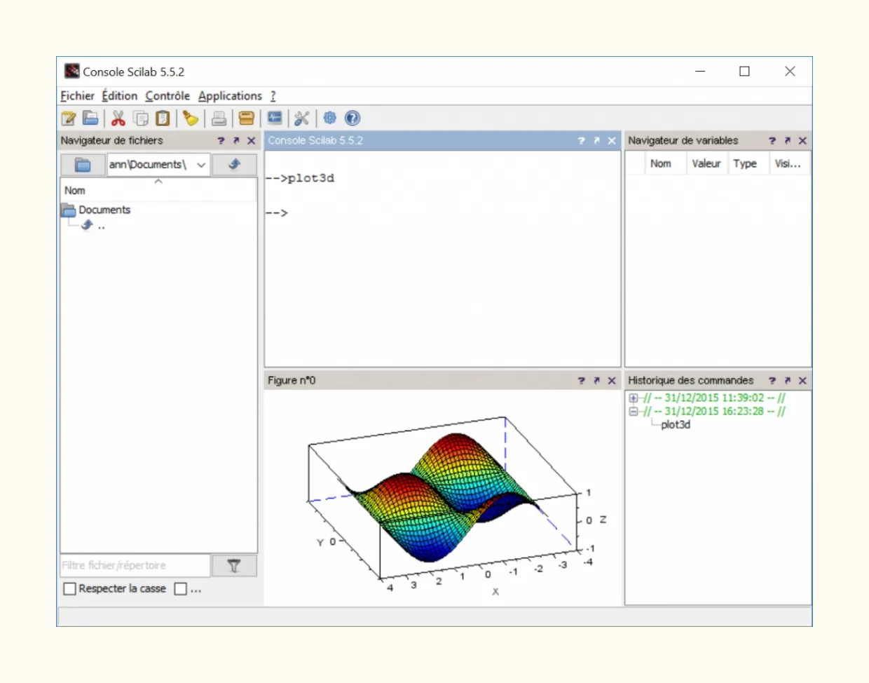Open help for Figure n°0 panel
This screenshot has width=869, height=683.
click(581, 381)
